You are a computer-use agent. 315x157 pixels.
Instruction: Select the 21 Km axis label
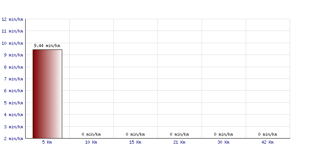(x=179, y=142)
